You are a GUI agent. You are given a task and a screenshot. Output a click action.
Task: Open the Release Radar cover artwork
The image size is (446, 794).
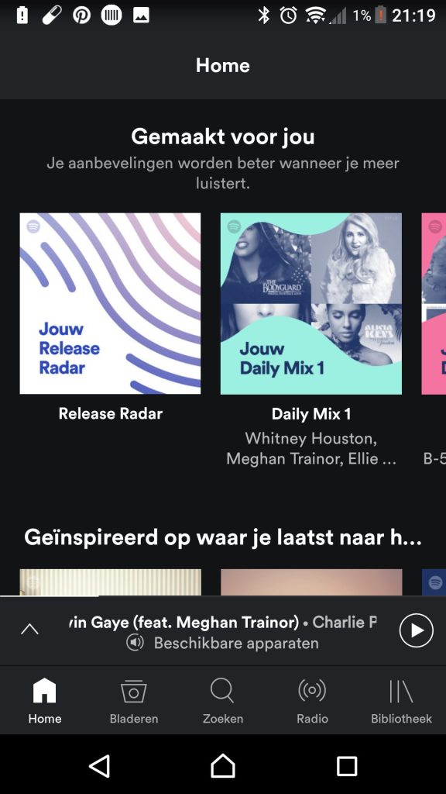(x=110, y=303)
